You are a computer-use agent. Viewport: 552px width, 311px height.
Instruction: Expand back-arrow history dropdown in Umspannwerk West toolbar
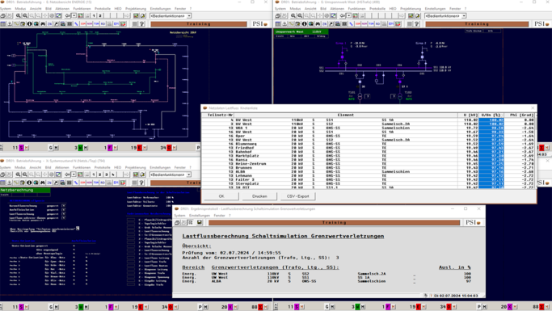(x=348, y=16)
